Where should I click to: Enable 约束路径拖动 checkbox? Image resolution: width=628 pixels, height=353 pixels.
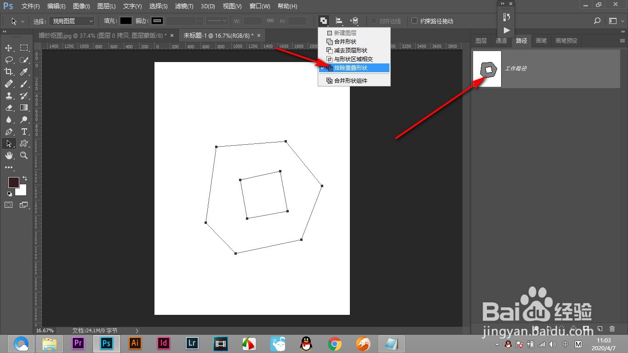click(414, 21)
